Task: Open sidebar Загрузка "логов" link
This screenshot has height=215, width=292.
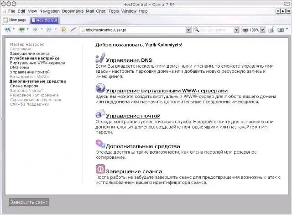Action: [x=26, y=91]
